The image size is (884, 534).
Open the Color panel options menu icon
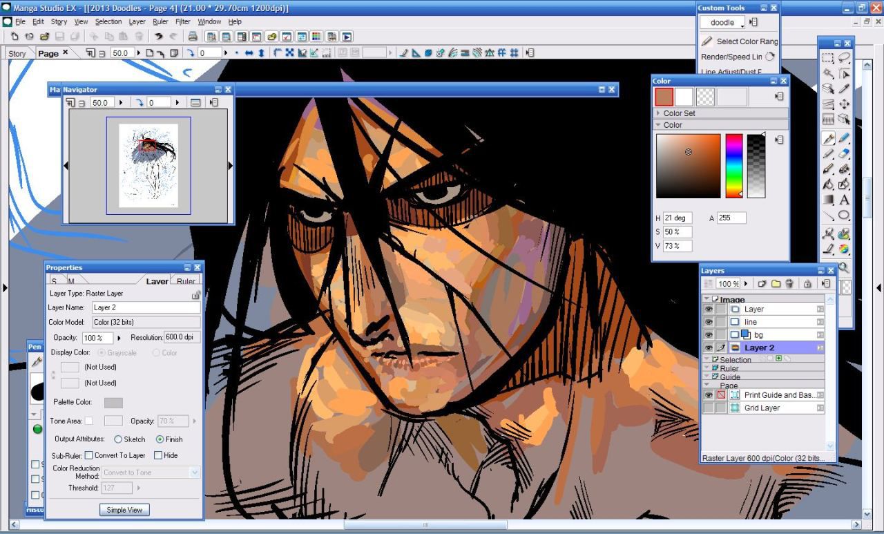(779, 97)
